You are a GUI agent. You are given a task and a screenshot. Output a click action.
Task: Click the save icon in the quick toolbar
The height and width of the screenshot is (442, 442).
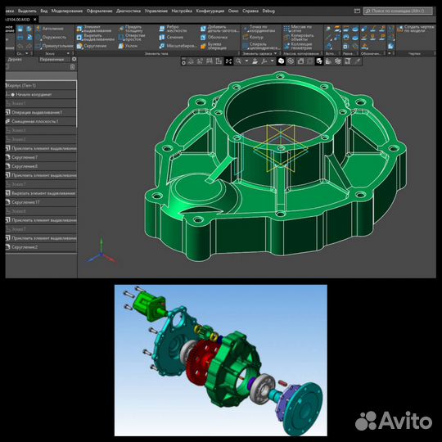(20, 29)
